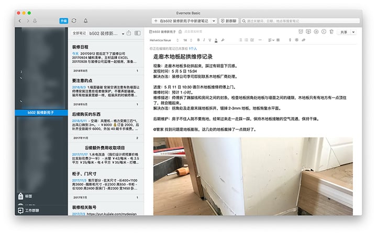
Task: Toggle italic formatting
Action: 204,40
